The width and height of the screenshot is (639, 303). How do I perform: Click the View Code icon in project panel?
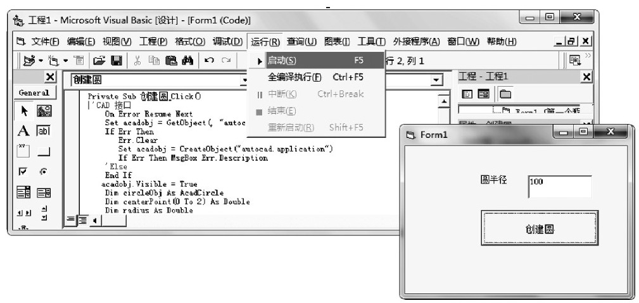467,94
